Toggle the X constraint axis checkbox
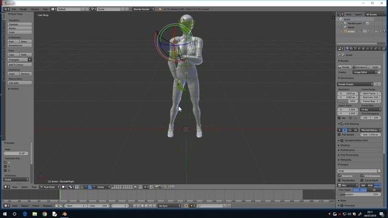This screenshot has width=388, height=218. [5, 162]
